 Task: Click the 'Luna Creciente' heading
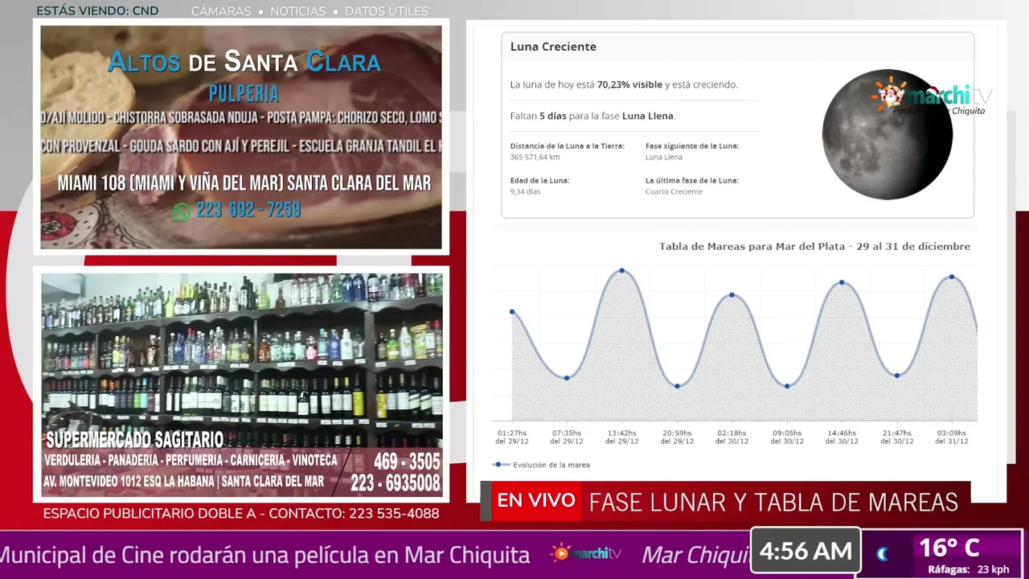(553, 47)
